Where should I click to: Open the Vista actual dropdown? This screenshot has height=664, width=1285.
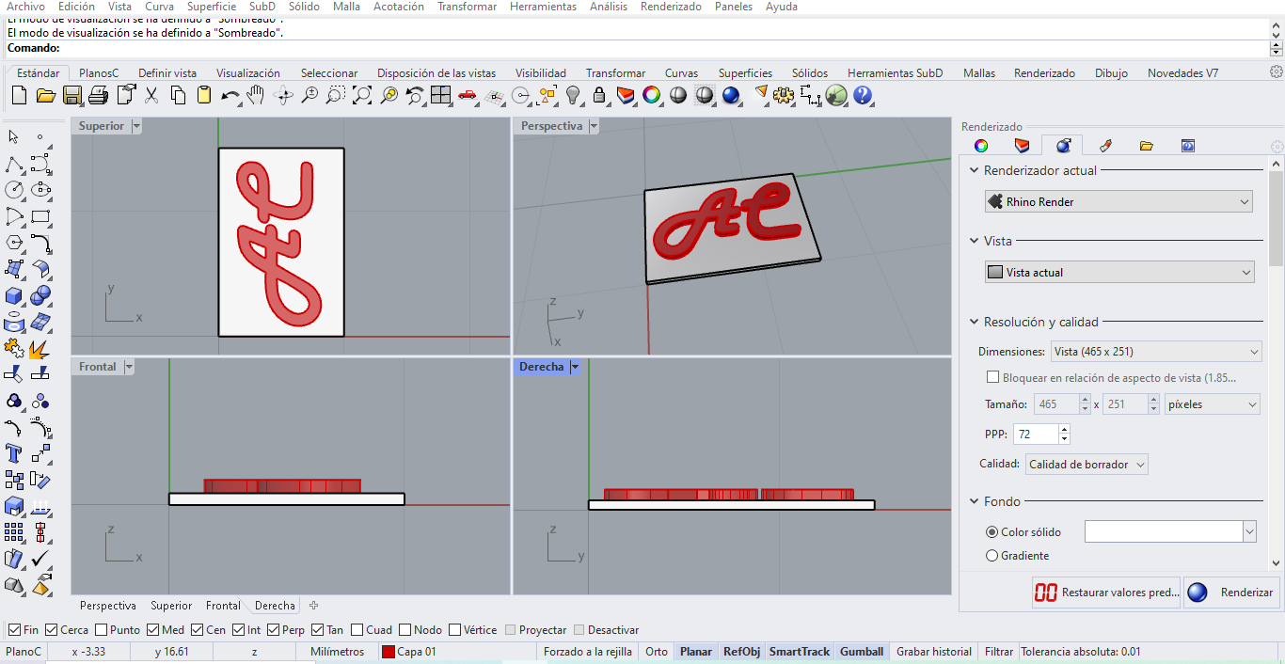tap(1118, 272)
